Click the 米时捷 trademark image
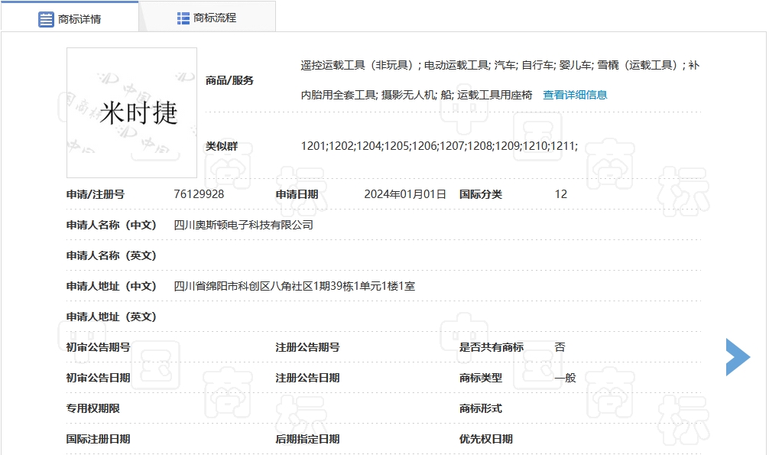This screenshot has height=455, width=769. tap(131, 113)
